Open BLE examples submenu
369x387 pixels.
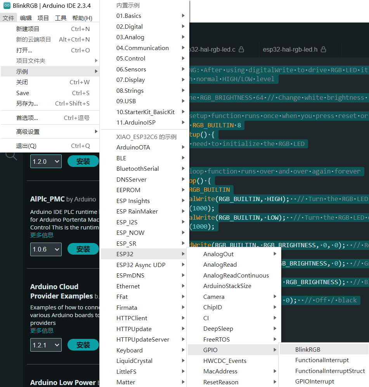[x=145, y=158]
